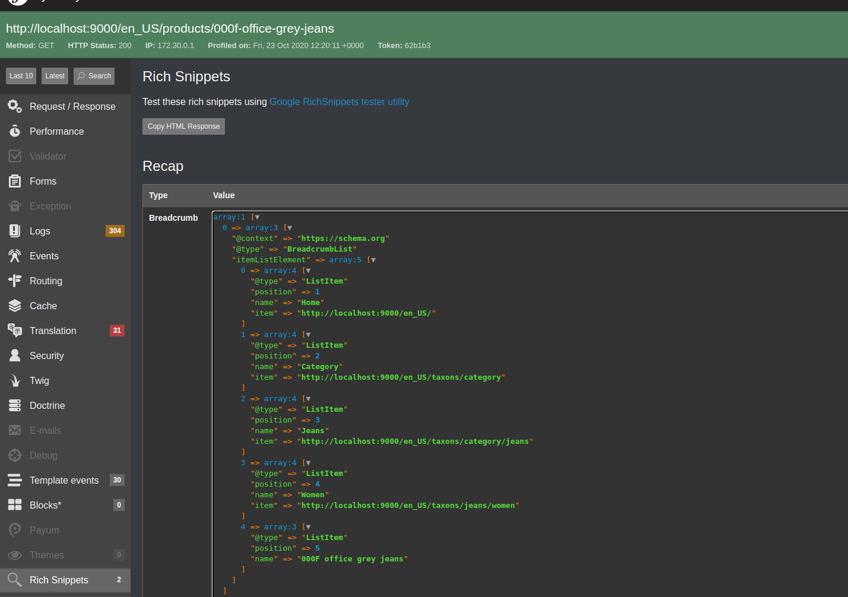
Task: Collapse the first ListItem array:4 entry
Action: 308,271
